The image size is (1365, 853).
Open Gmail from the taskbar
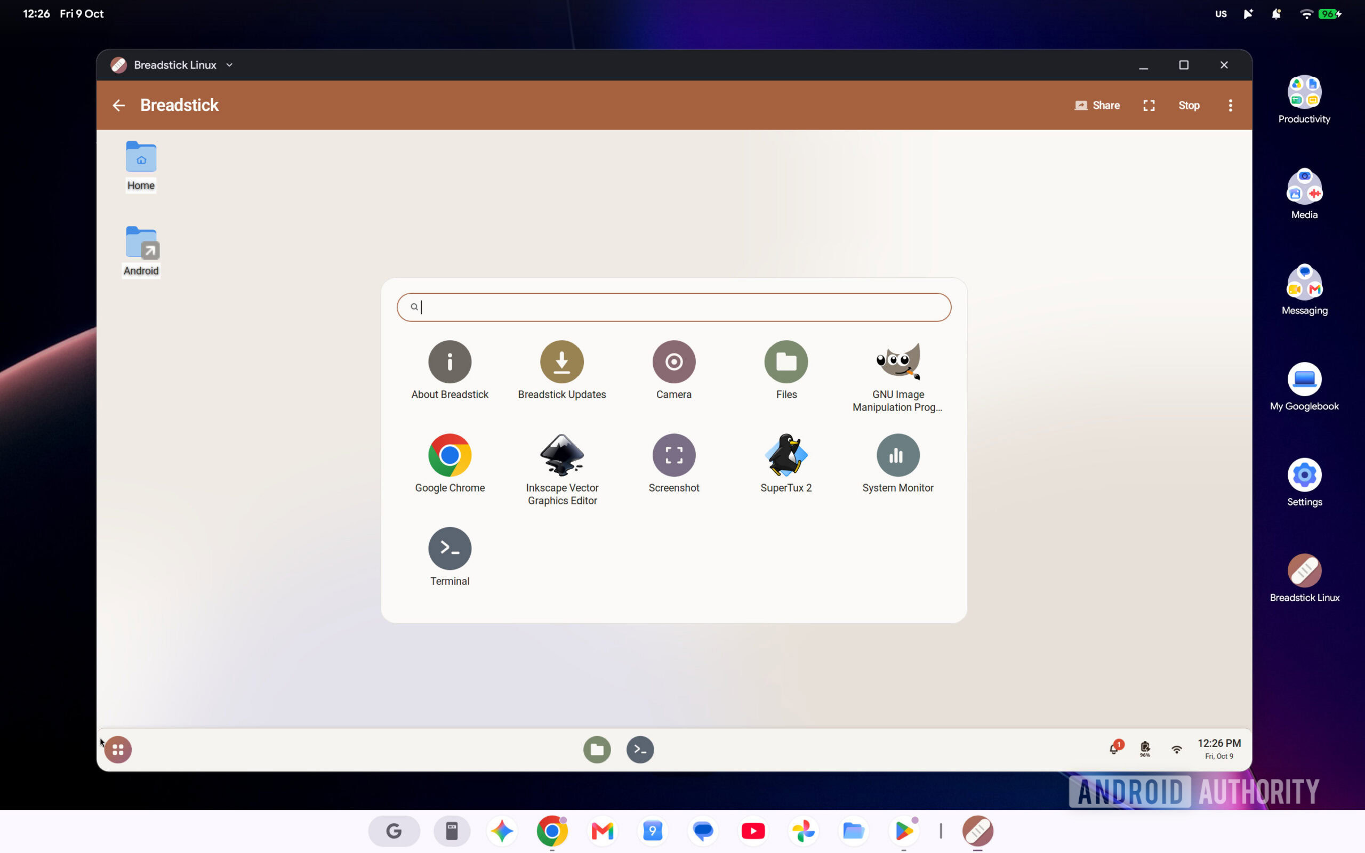click(x=602, y=831)
